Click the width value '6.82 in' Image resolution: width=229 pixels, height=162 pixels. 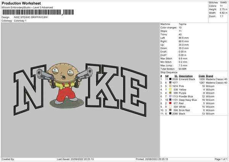click(223, 13)
